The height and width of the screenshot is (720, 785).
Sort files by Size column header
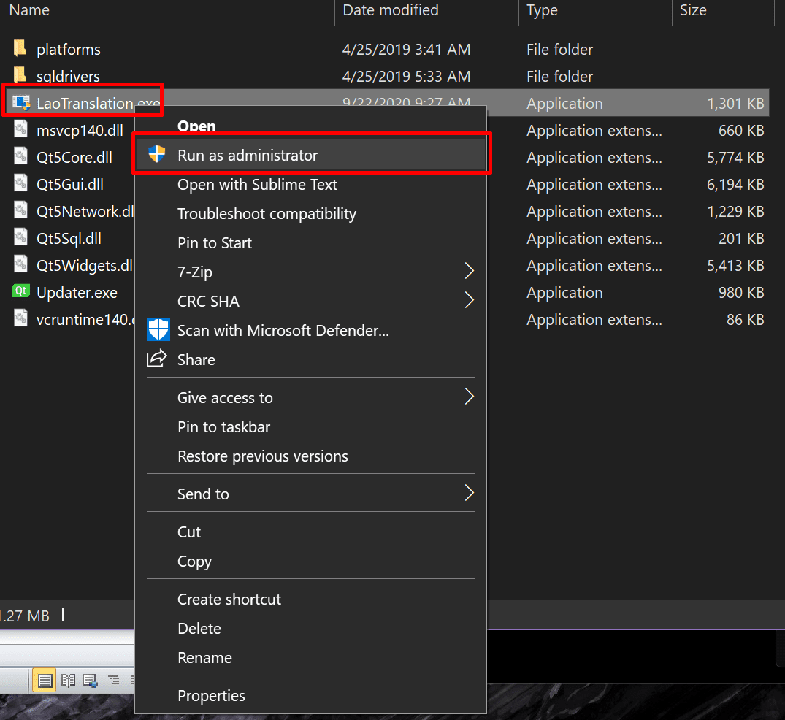[x=693, y=10]
